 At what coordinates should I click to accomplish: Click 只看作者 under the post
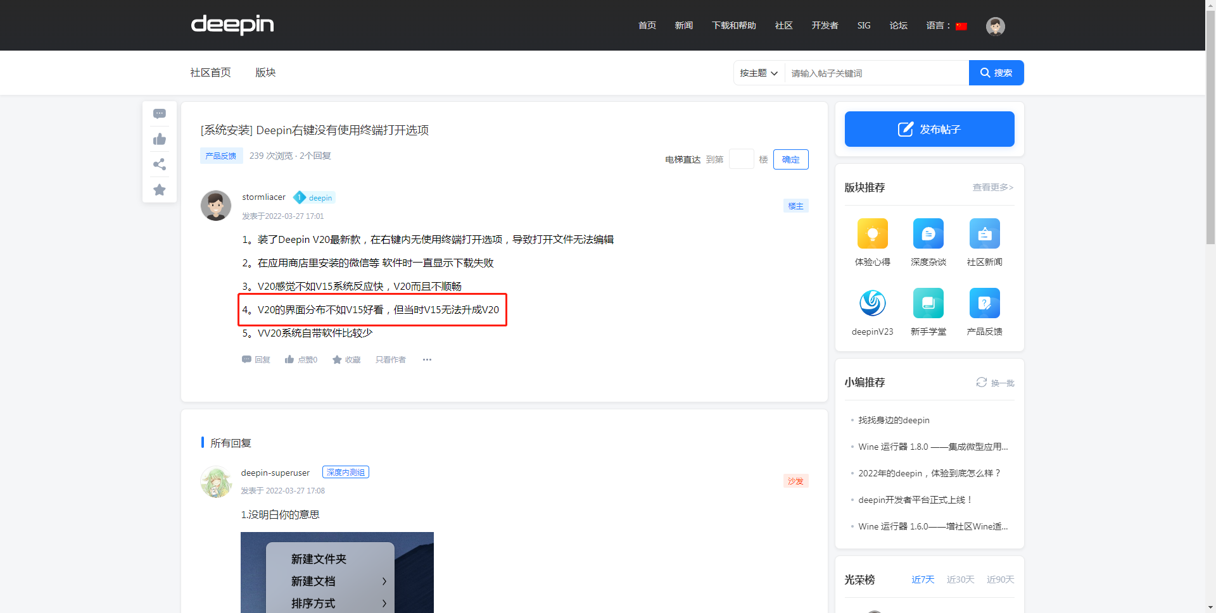(391, 359)
